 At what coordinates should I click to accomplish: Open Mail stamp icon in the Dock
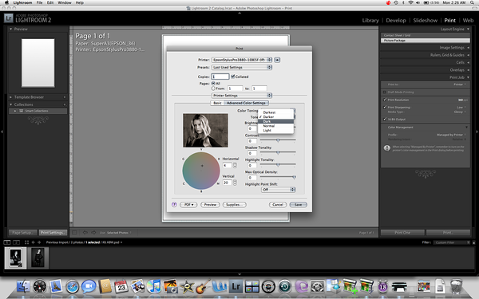56,286
